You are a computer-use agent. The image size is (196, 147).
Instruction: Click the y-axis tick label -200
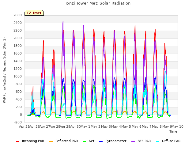[18, 123]
